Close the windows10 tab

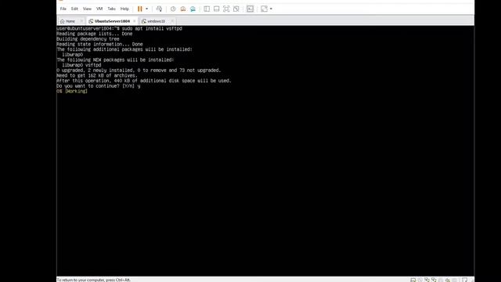click(172, 21)
